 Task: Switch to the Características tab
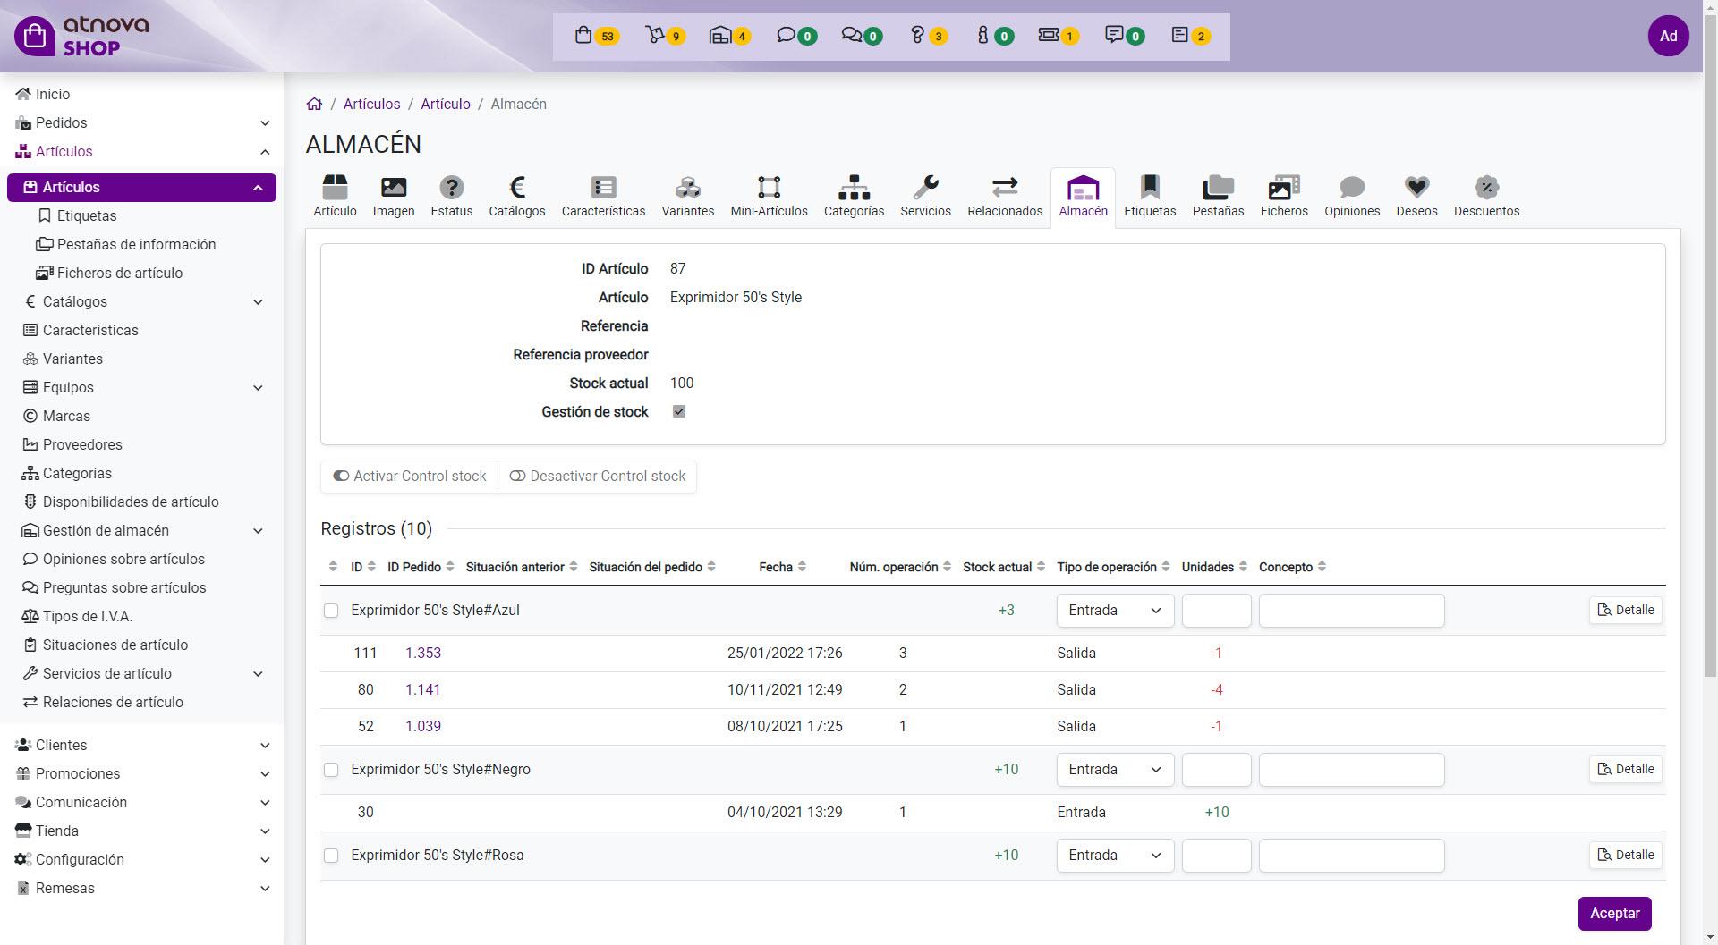pos(603,197)
